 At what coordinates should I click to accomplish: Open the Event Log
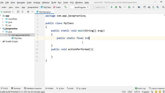point(140,88)
